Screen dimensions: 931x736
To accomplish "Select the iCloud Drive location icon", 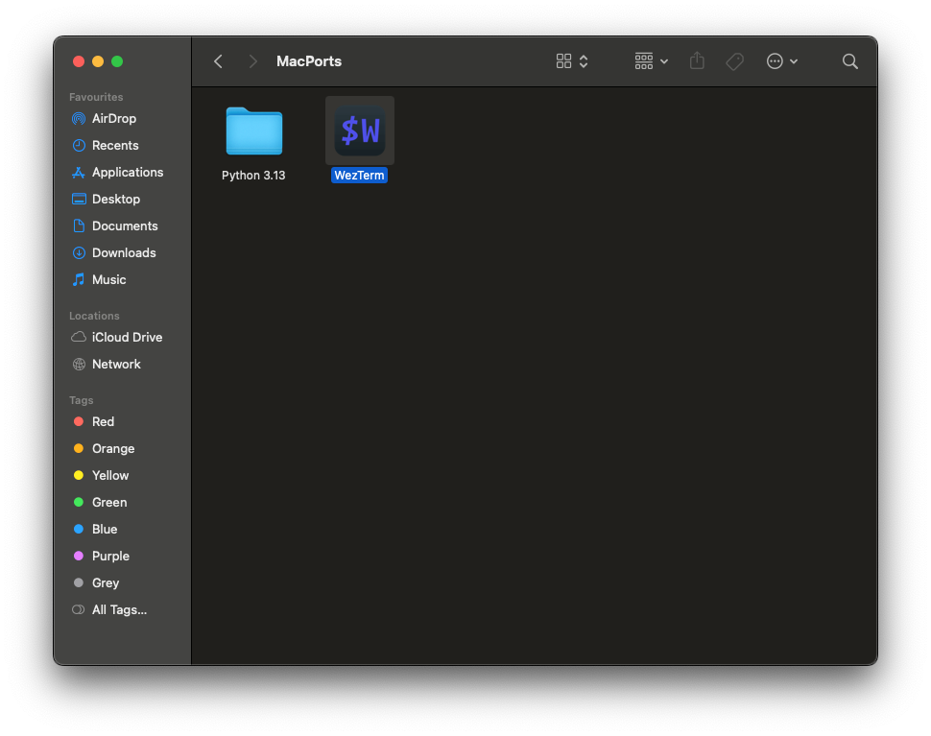I will [x=79, y=337].
